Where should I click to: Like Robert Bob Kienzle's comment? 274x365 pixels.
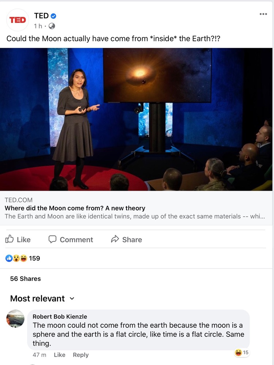(60, 355)
